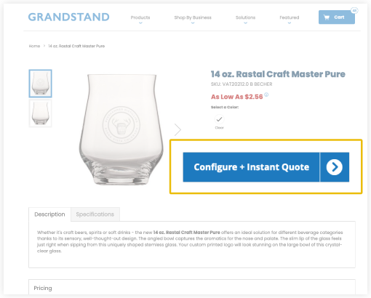This screenshot has height=298, width=371.
Task: Select the second glass thumbnail image
Action: (40, 113)
